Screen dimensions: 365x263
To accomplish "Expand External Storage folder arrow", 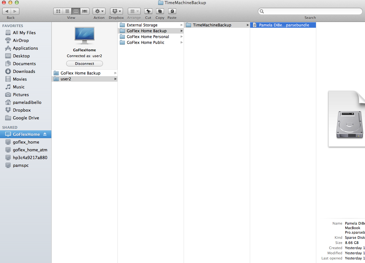I will (x=182, y=25).
